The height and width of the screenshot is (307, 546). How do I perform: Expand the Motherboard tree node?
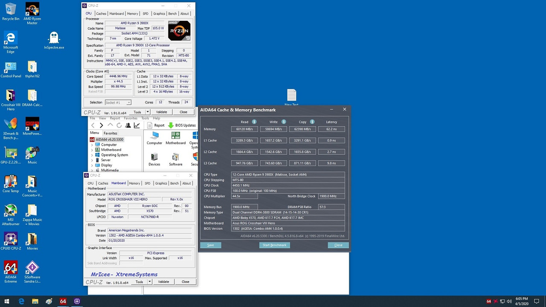point(92,150)
